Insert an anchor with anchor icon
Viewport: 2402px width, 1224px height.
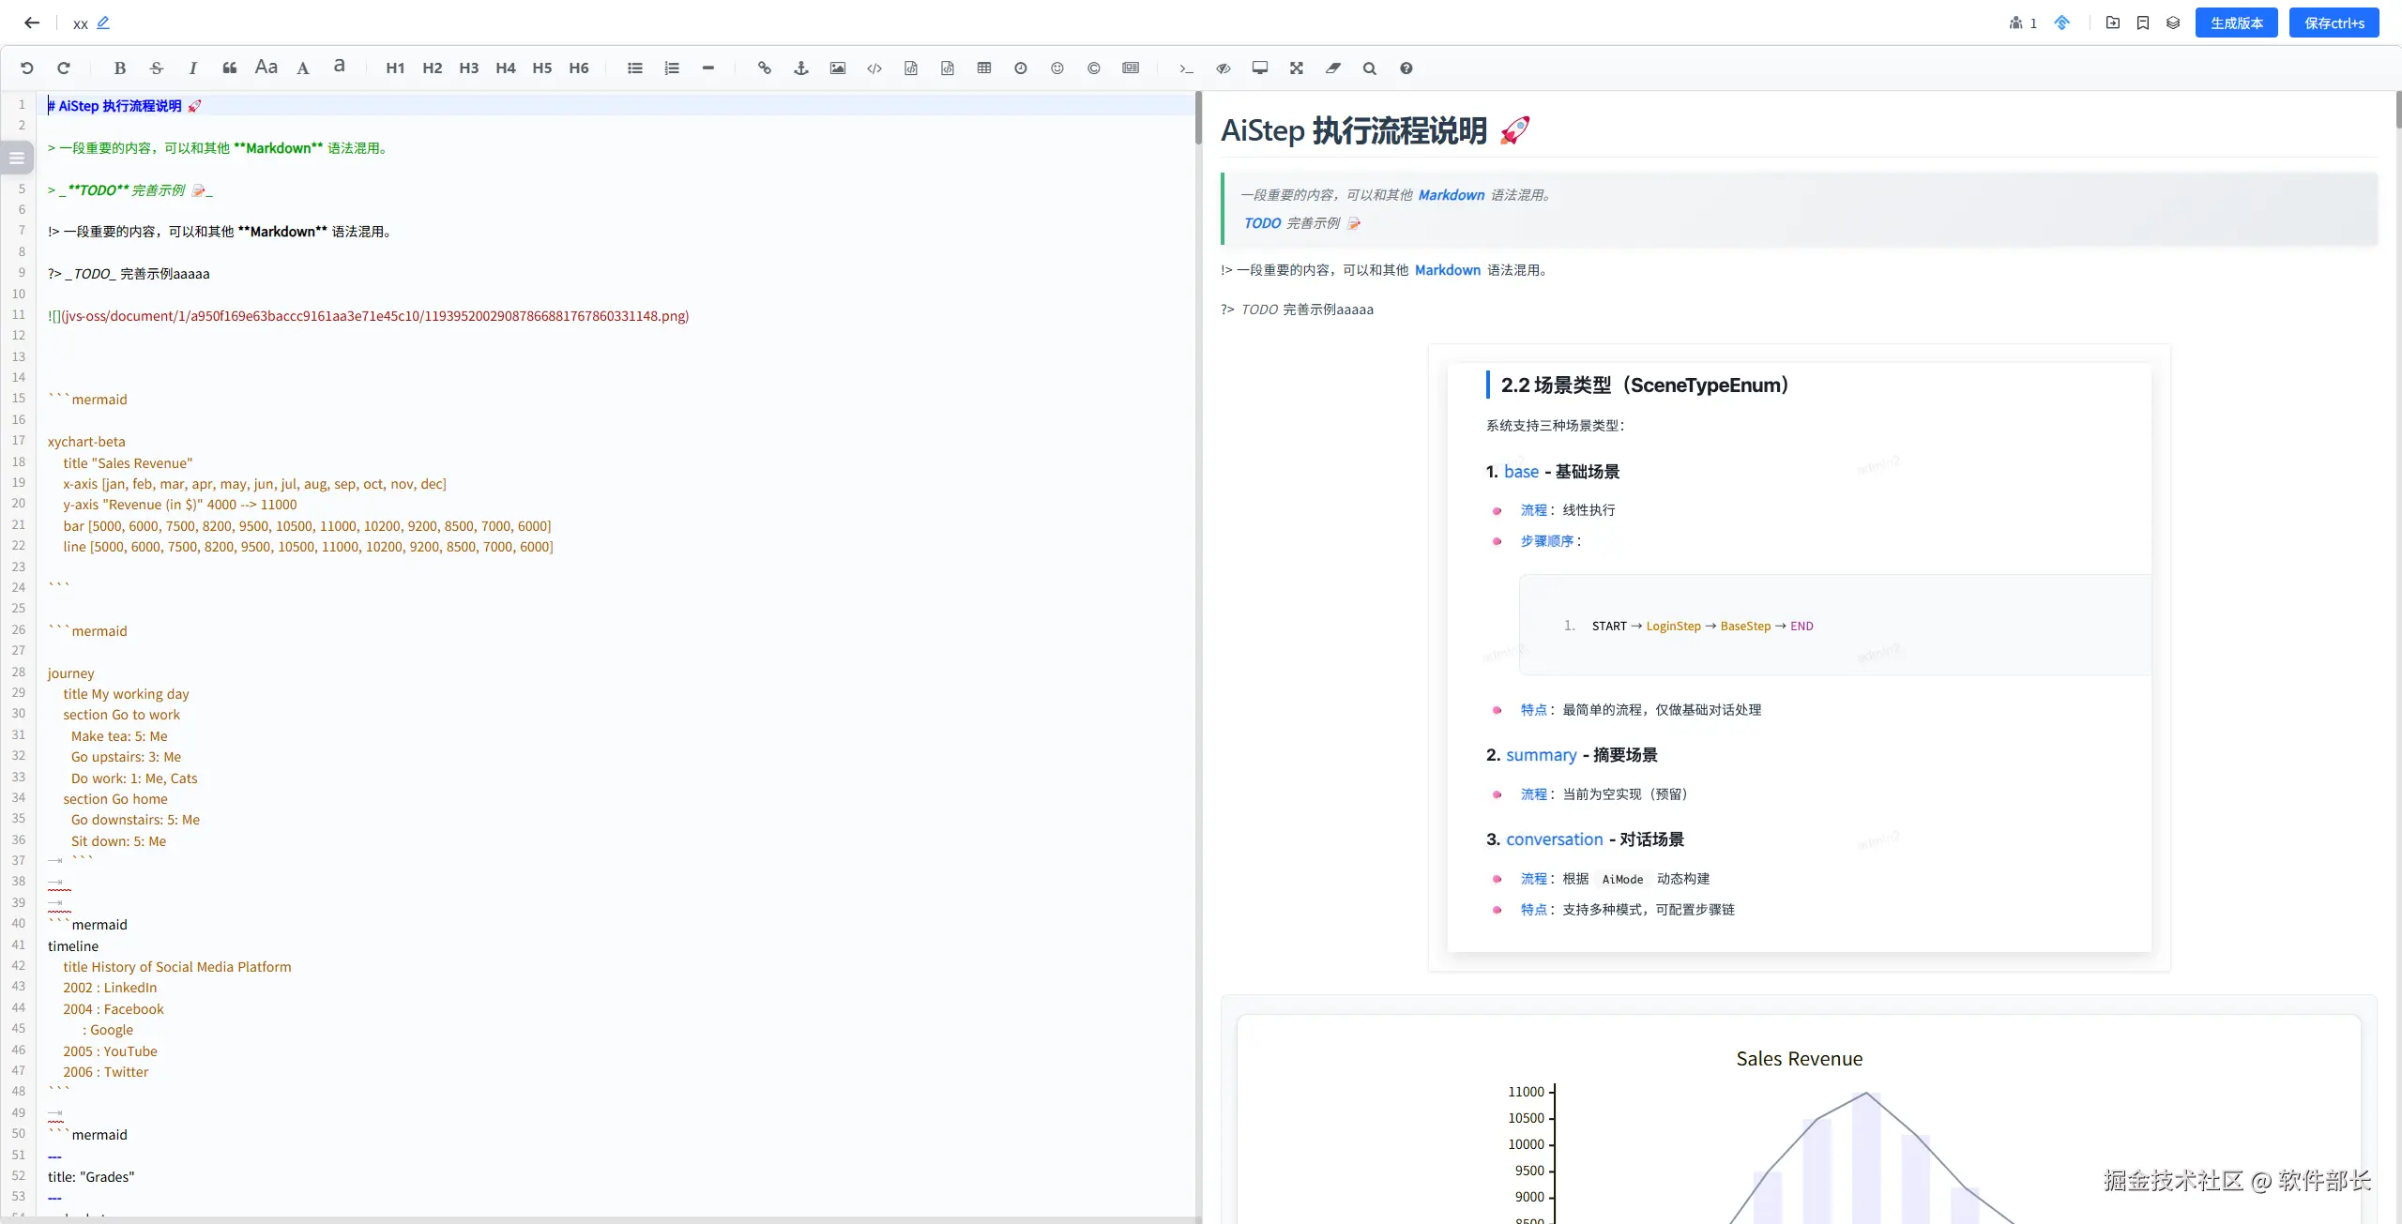tap(800, 68)
